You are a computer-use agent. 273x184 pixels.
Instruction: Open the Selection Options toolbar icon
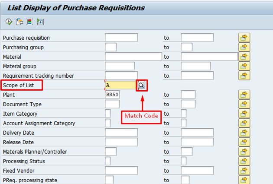[30, 22]
